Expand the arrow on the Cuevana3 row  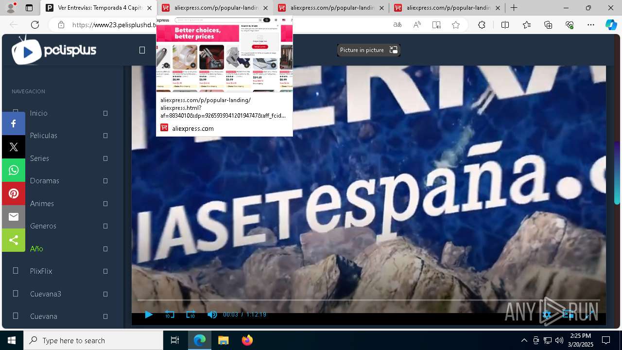tap(105, 294)
